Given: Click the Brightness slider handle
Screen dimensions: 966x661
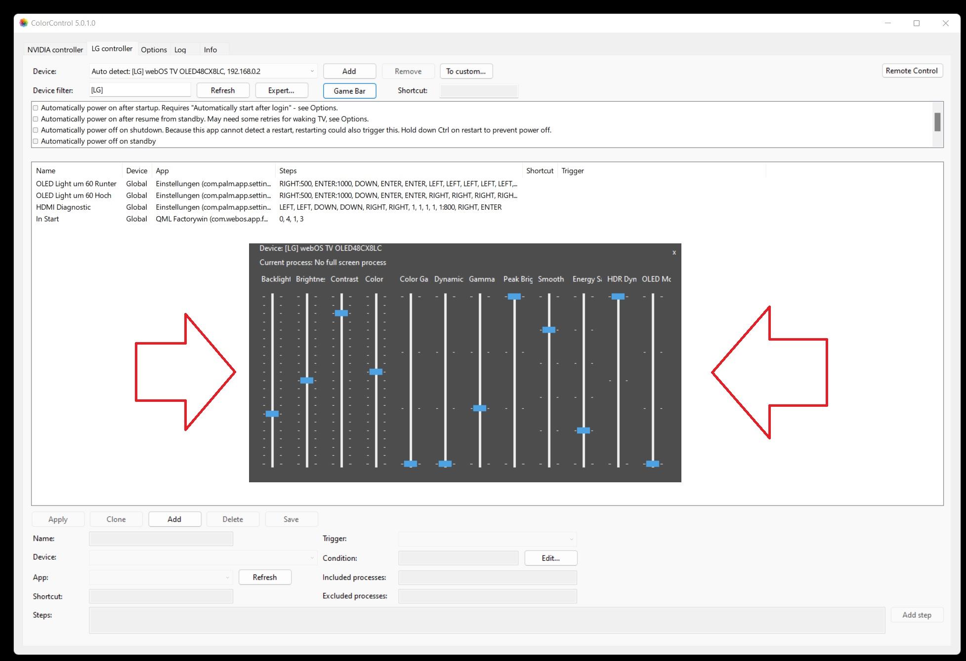Looking at the screenshot, I should [x=307, y=380].
